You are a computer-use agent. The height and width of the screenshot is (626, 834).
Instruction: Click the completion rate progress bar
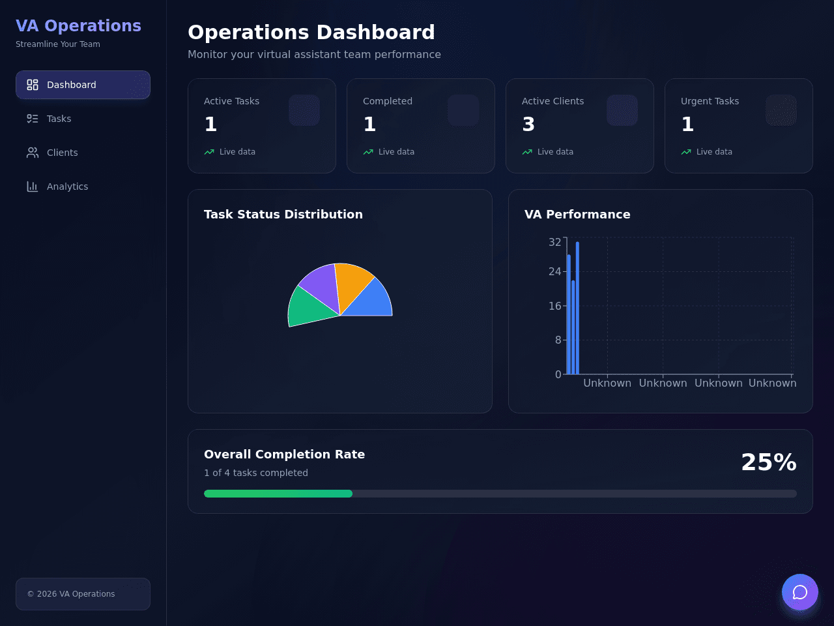click(x=500, y=494)
